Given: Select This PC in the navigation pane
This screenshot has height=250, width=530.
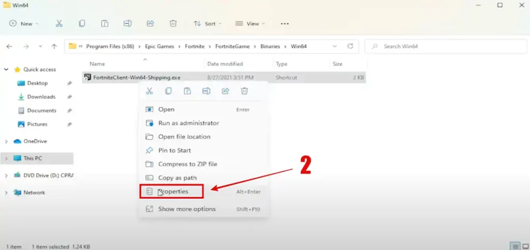Looking at the screenshot, I should [33, 158].
